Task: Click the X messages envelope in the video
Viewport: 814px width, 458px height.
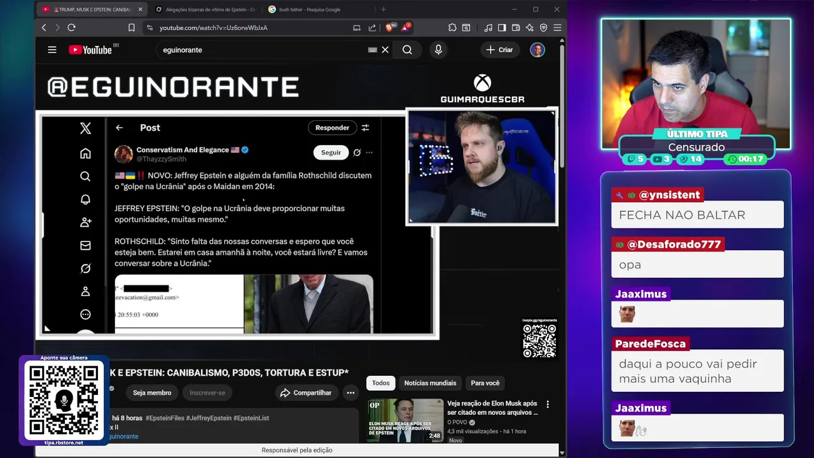Action: [85, 246]
